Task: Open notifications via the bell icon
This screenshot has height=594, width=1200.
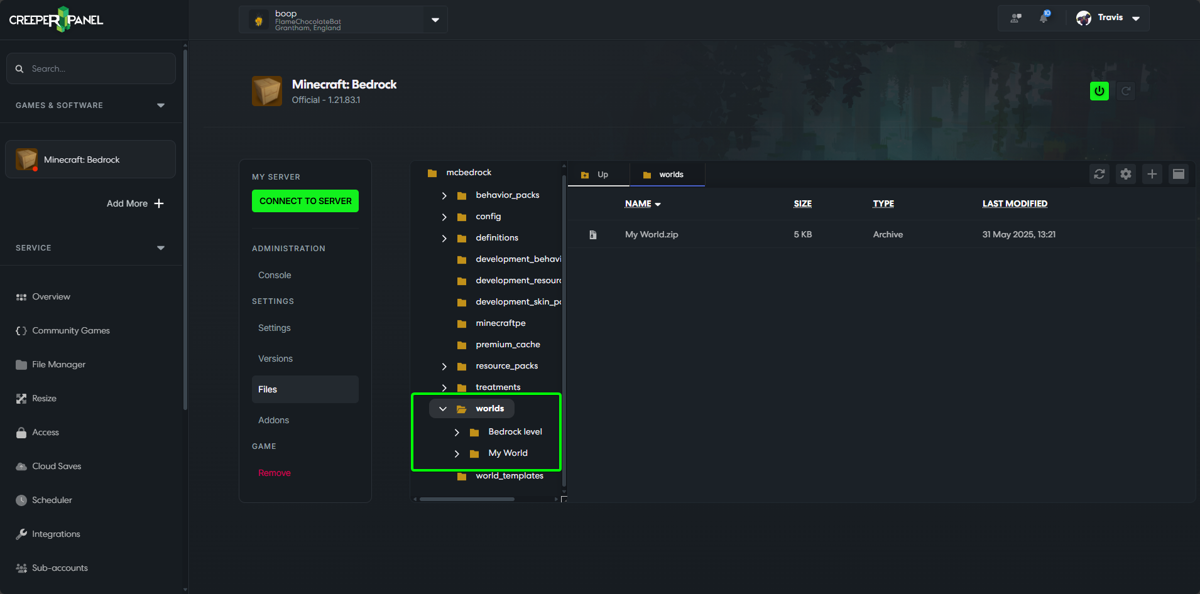Action: click(x=1043, y=18)
